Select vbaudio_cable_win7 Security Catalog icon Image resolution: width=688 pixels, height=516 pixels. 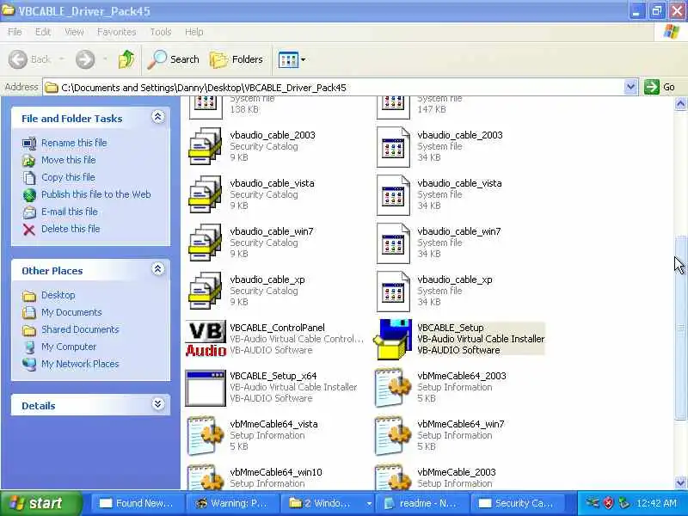(206, 243)
